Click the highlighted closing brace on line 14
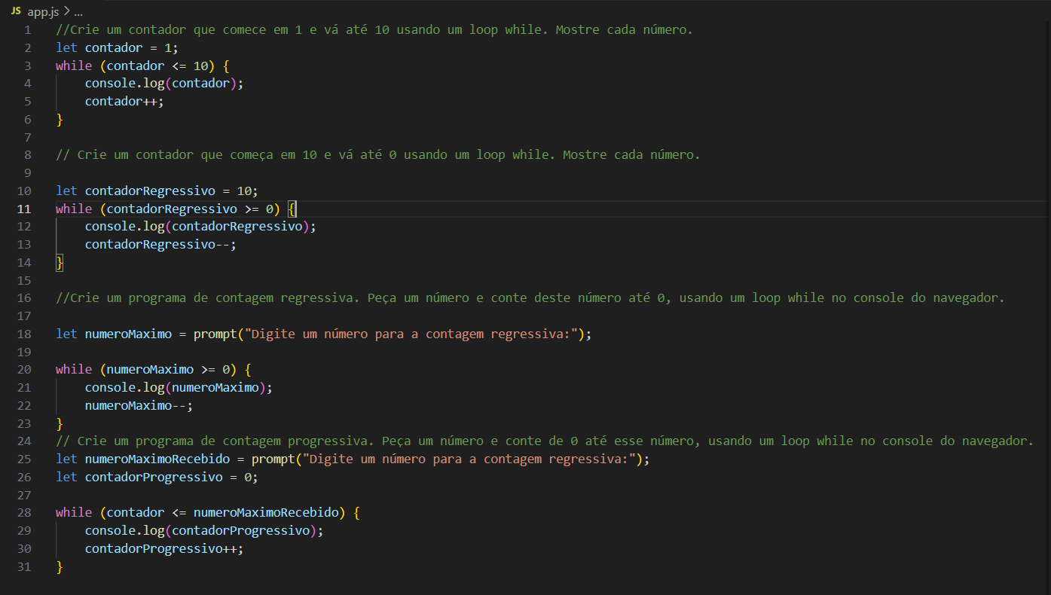1051x595 pixels. click(x=60, y=262)
